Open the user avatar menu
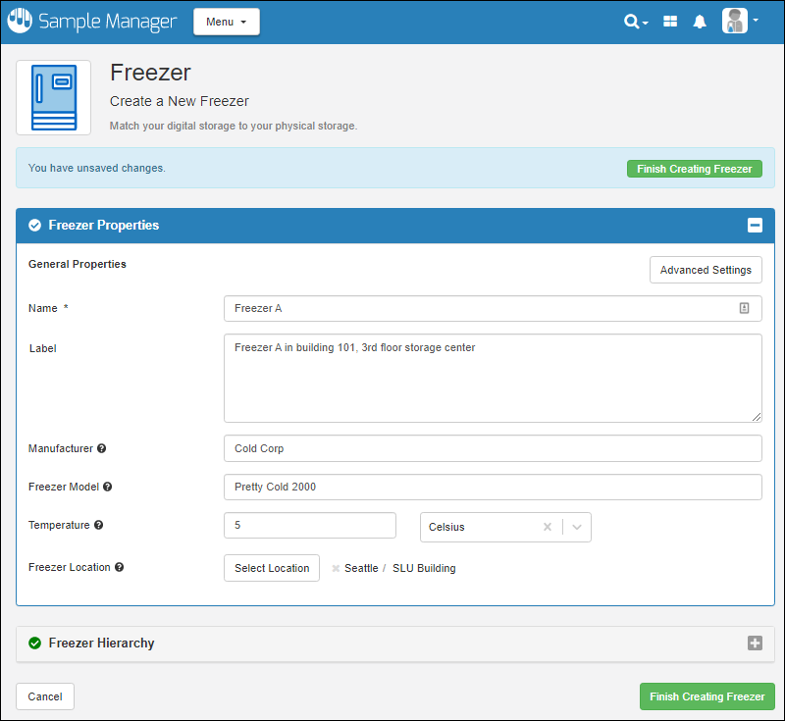Viewport: 785px width, 721px height. tap(740, 22)
